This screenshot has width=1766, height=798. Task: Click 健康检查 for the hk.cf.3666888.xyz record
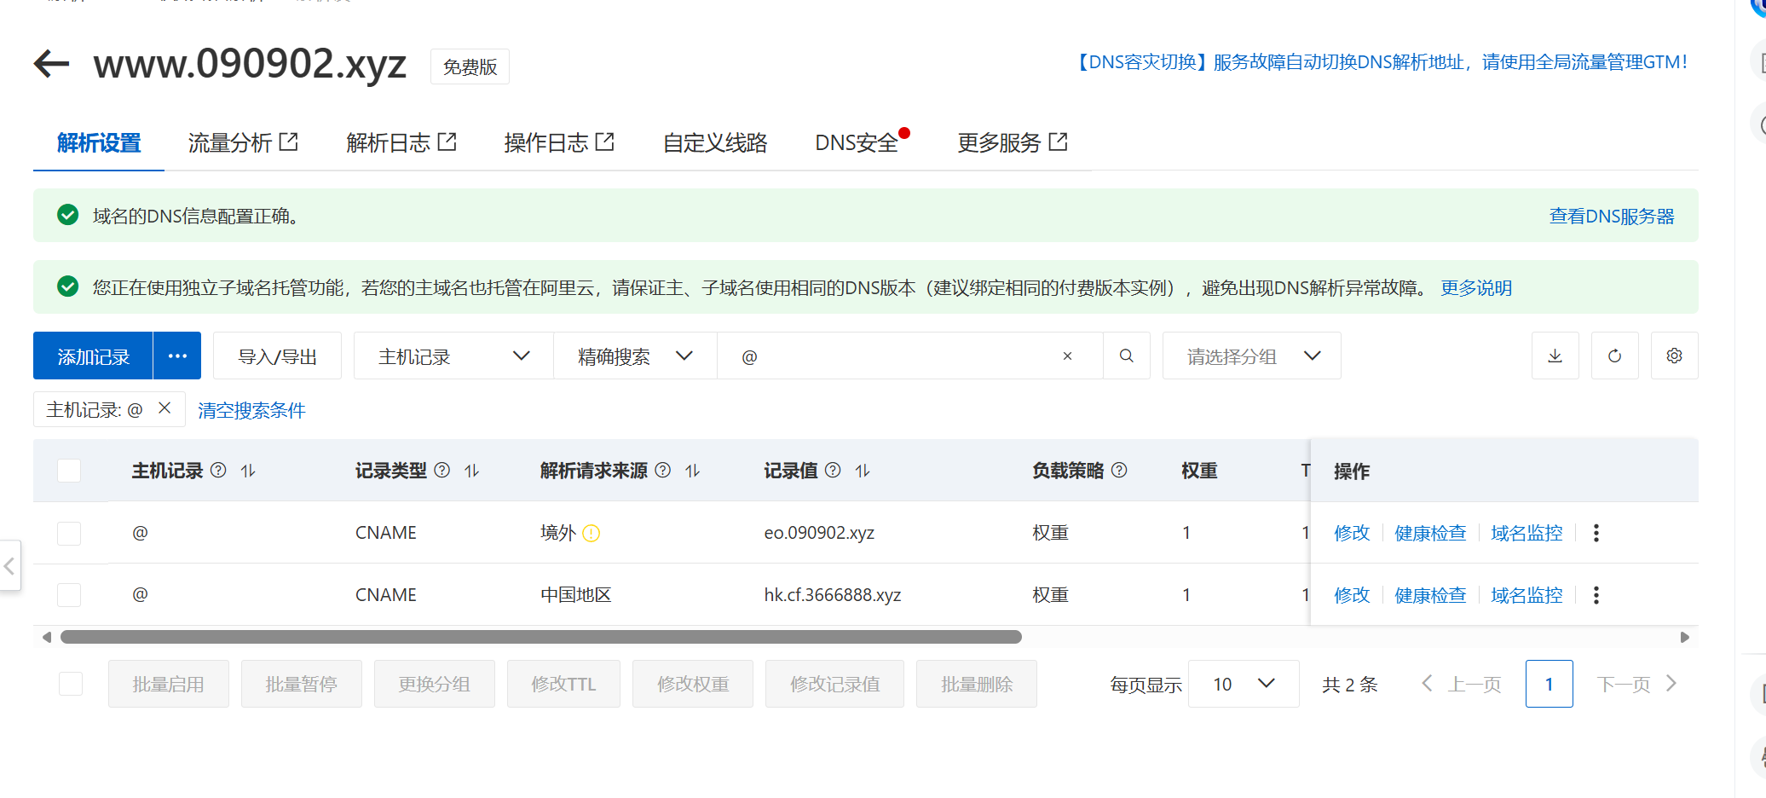click(1430, 595)
